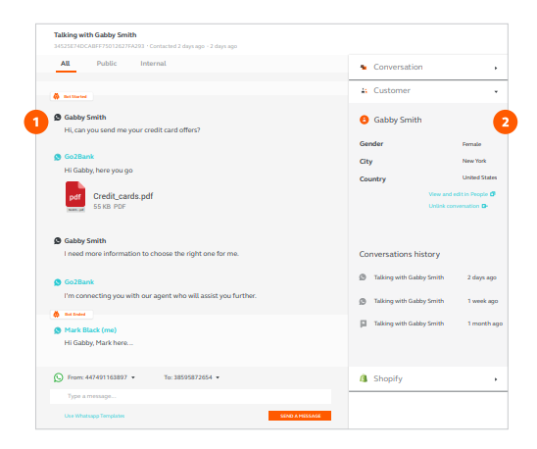Switch to the Public tab
The image size is (537, 449).
107,64
